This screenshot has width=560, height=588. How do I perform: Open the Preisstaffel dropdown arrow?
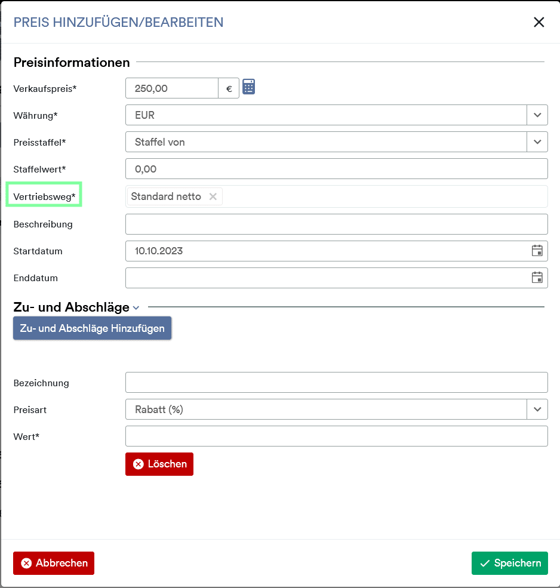pyautogui.click(x=537, y=142)
